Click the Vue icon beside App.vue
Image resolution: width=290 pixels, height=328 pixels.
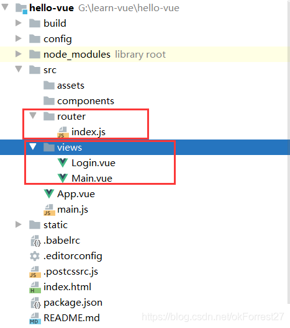coord(49,193)
